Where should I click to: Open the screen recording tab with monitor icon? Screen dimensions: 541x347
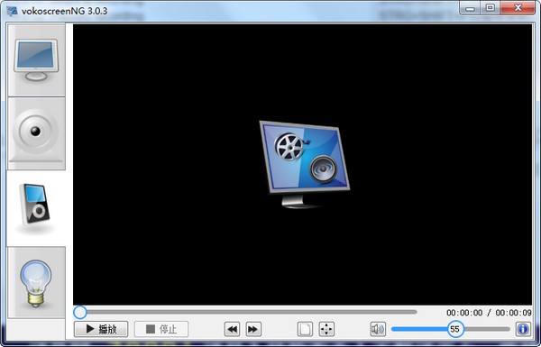coord(36,60)
